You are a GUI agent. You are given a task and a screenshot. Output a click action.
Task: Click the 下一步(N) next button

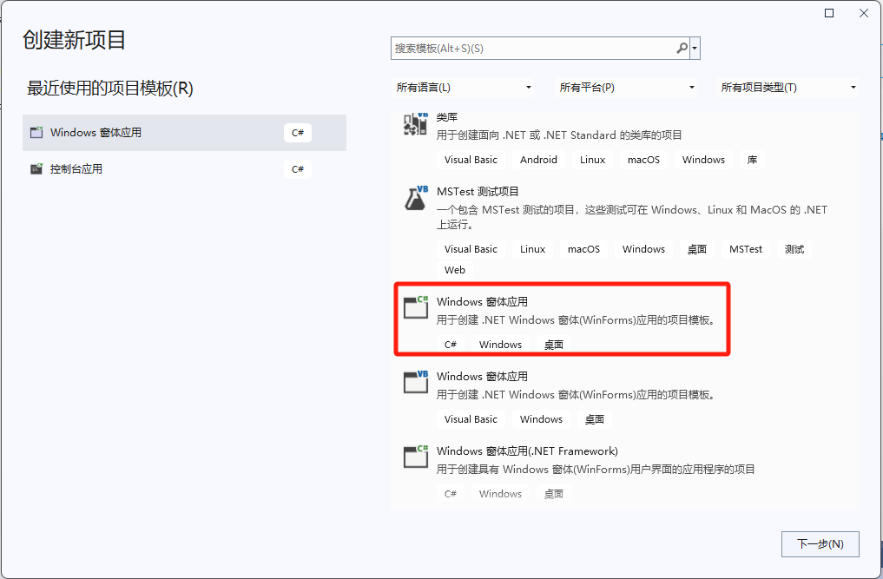(820, 544)
